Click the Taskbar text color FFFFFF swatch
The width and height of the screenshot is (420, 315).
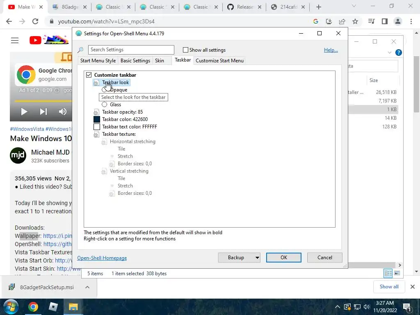[x=97, y=127]
